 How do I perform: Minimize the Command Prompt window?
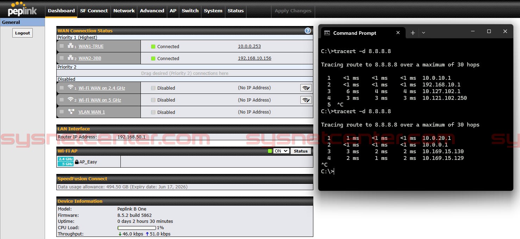click(x=472, y=31)
